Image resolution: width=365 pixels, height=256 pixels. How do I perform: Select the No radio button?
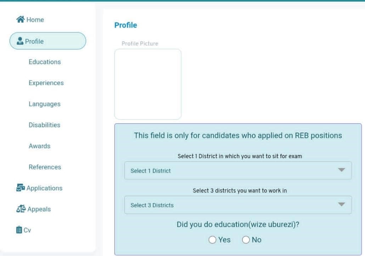246,240
